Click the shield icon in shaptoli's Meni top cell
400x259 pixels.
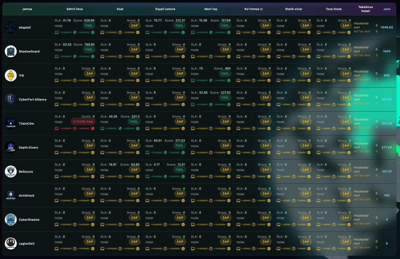coord(211,32)
